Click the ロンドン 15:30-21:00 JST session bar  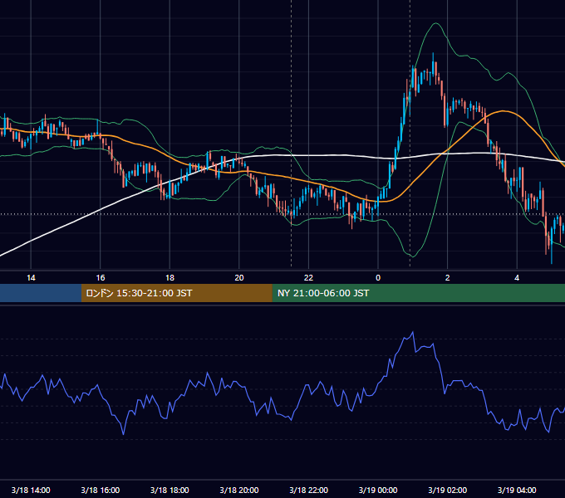pyautogui.click(x=176, y=293)
